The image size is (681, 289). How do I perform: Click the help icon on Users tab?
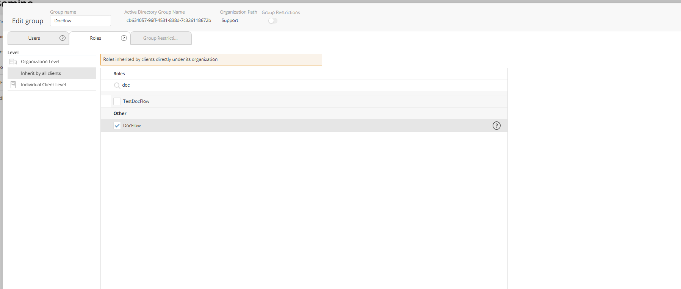pos(63,38)
